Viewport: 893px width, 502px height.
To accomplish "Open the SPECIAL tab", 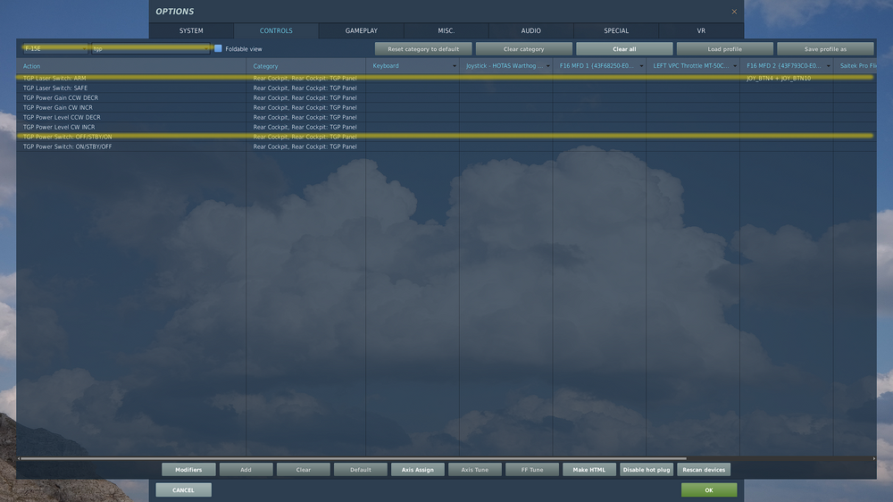I will [616, 30].
